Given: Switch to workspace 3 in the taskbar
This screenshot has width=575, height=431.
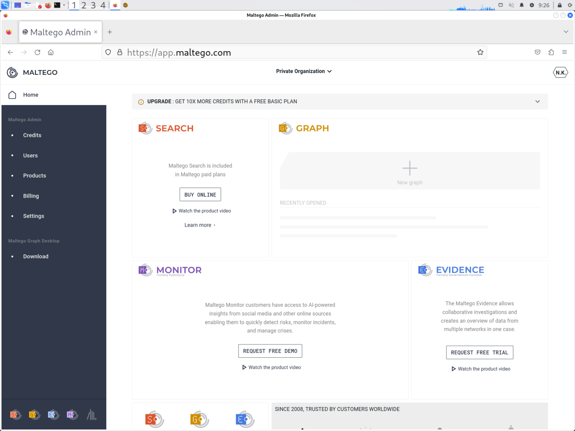Looking at the screenshot, I should click(x=93, y=5).
